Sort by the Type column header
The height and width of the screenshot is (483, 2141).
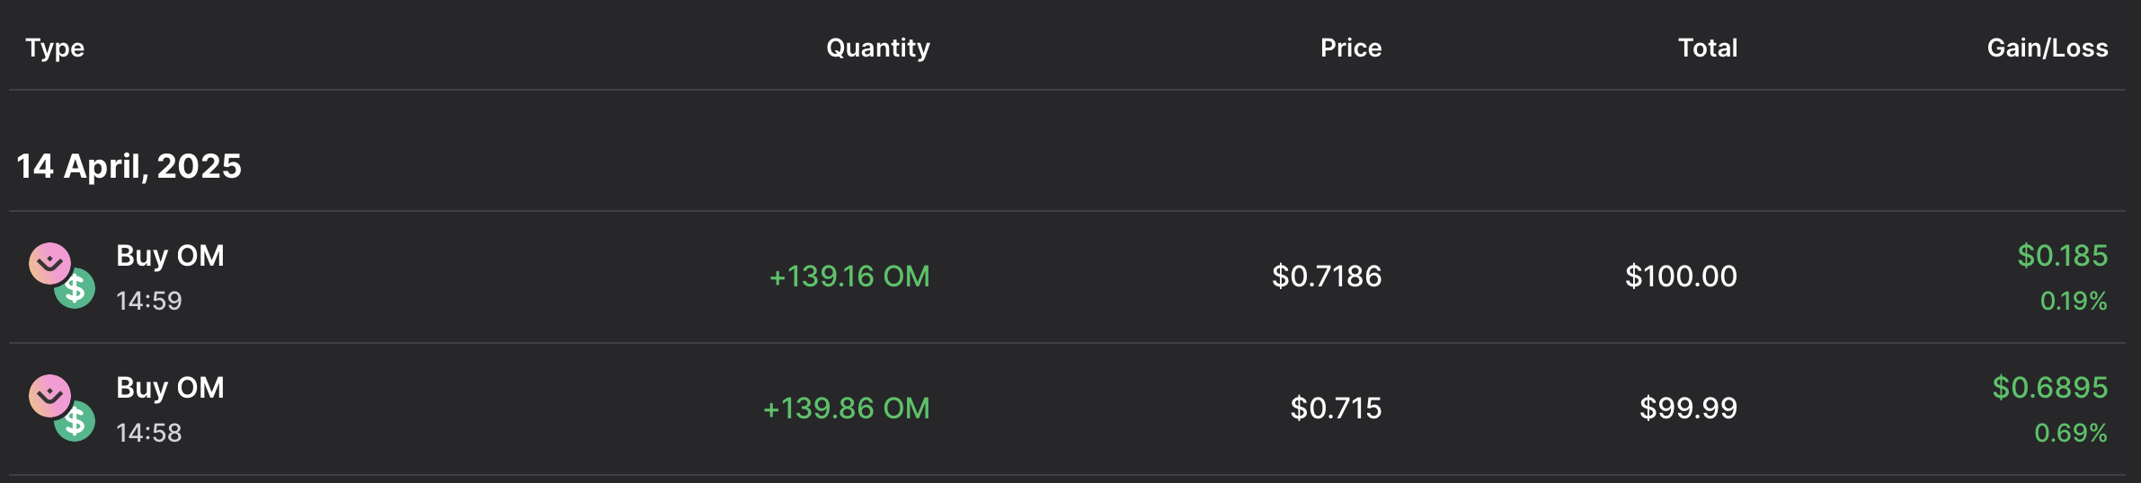click(55, 48)
